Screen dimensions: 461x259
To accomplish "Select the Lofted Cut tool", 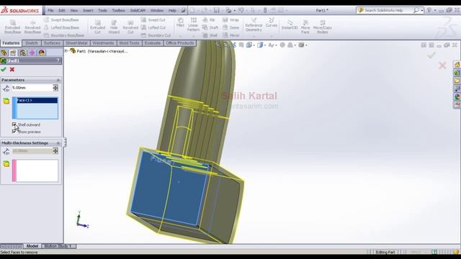I will (153, 27).
